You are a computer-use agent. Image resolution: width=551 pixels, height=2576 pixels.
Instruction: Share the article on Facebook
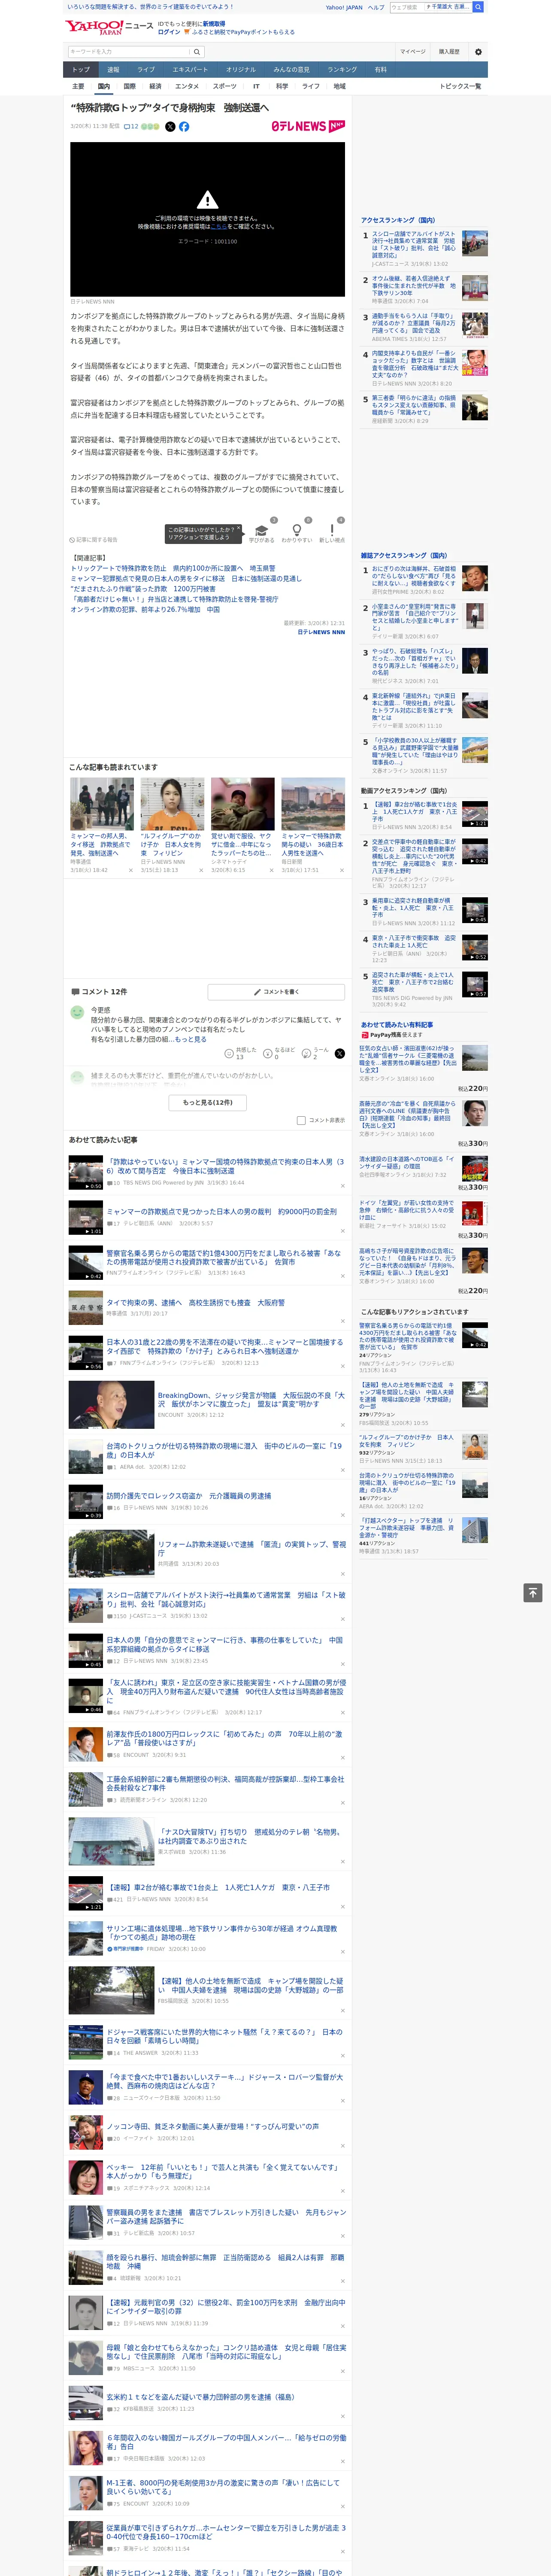pyautogui.click(x=184, y=127)
